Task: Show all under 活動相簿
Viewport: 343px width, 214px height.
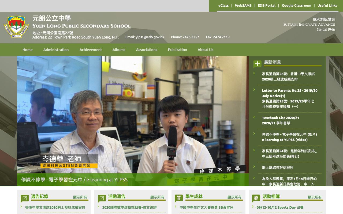Action: [315, 197]
